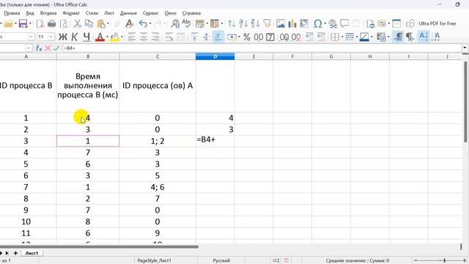Accept formula with green checkmark
Image resolution: width=469 pixels, height=264 pixels.
(56, 48)
